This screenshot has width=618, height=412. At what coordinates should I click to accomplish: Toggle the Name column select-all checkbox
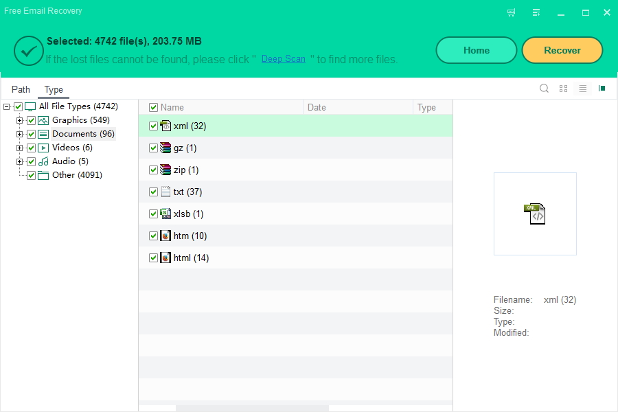(153, 107)
